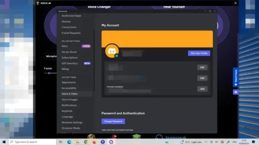The width and height of the screenshot is (259, 145).
Task: Click the Change Password button
Action: coord(113,121)
